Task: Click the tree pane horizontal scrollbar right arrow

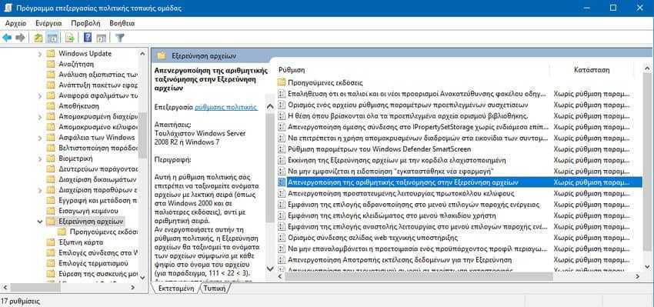Action: 133,288
